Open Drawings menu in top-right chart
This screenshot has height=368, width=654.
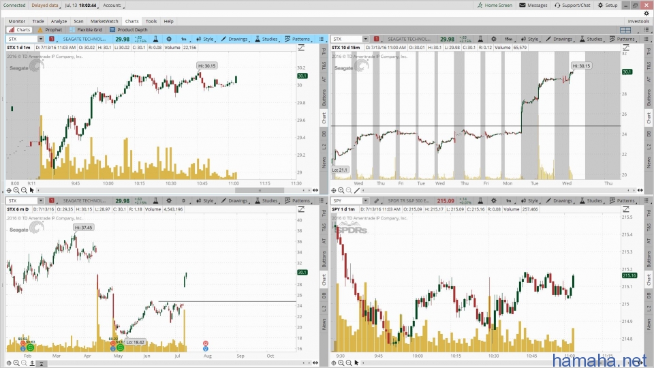pyautogui.click(x=560, y=40)
